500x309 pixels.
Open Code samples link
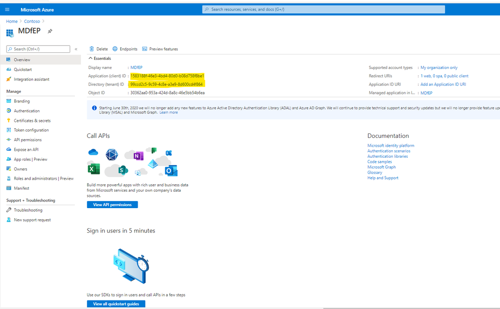[x=379, y=162]
